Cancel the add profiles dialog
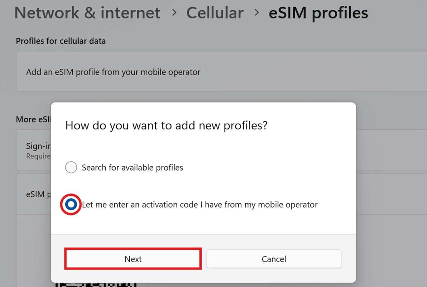The image size is (427, 287). pos(274,259)
